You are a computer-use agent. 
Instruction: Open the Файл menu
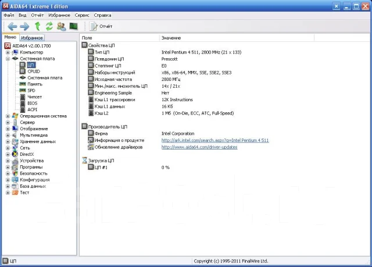click(9, 15)
